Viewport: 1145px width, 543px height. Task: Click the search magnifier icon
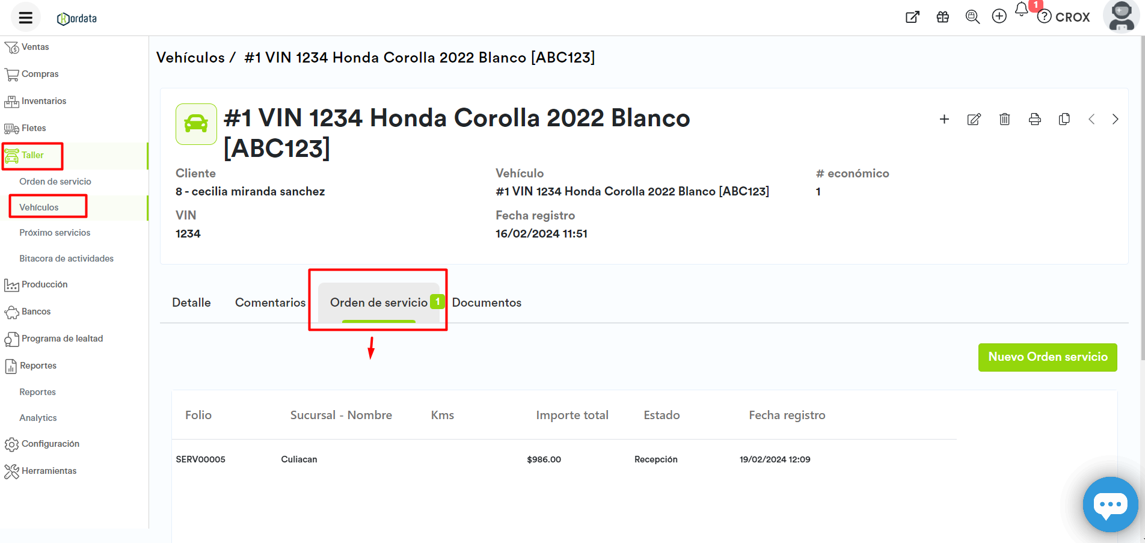(972, 17)
